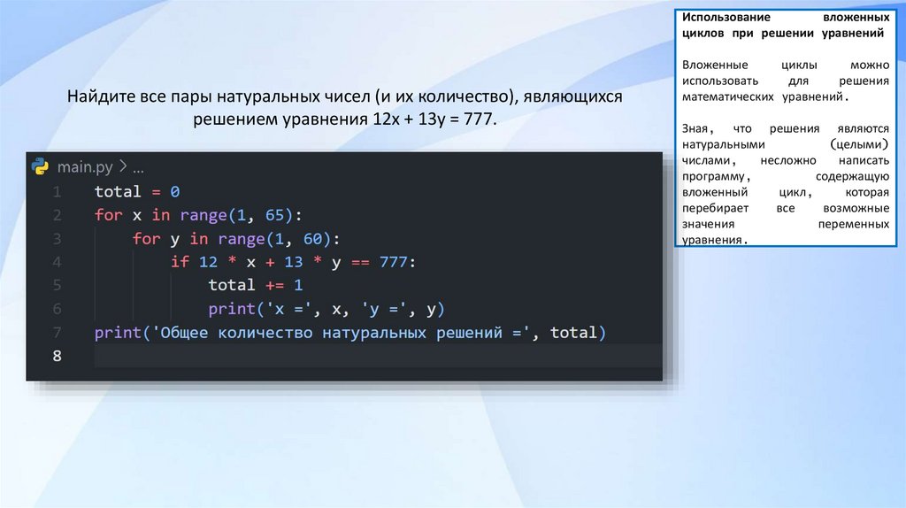Click the paragraph starting 'Зная, что решения'
This screenshot has height=508, width=906.
(786, 184)
